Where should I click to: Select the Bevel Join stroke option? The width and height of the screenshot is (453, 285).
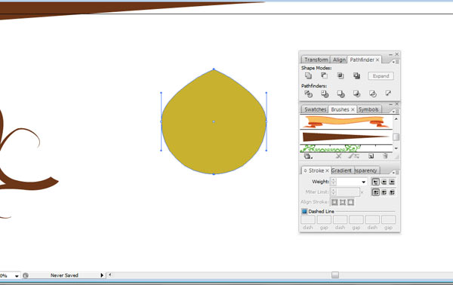tap(392, 192)
